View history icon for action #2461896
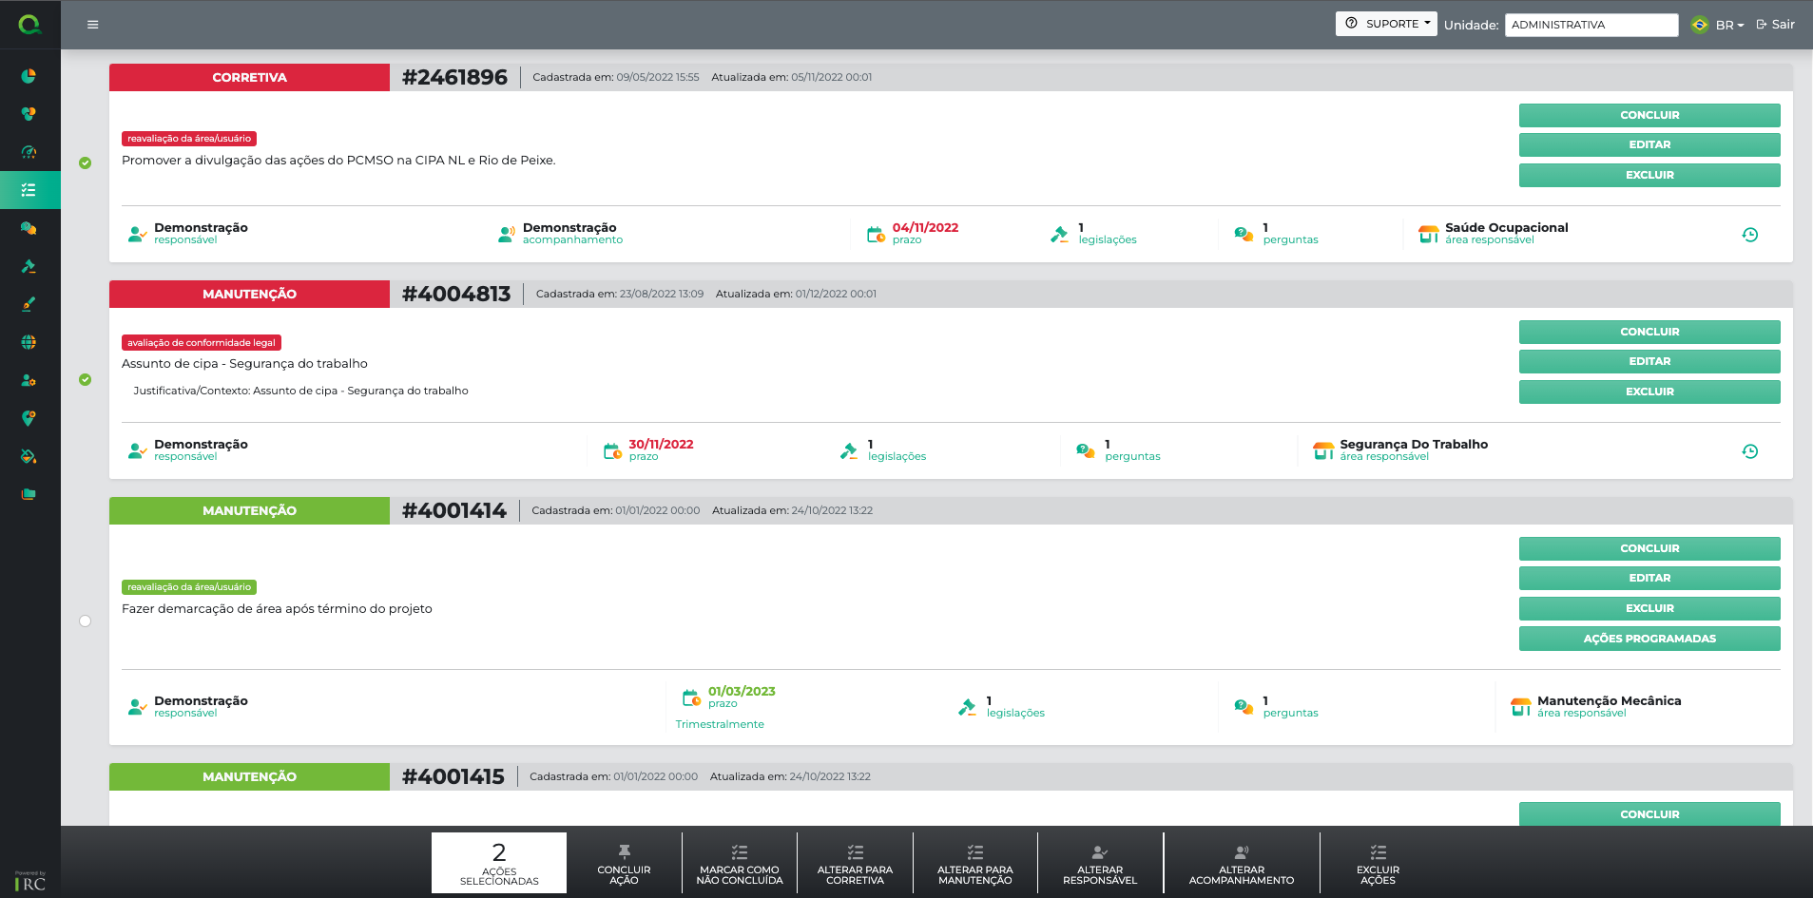This screenshot has height=898, width=1813. pos(1749,235)
